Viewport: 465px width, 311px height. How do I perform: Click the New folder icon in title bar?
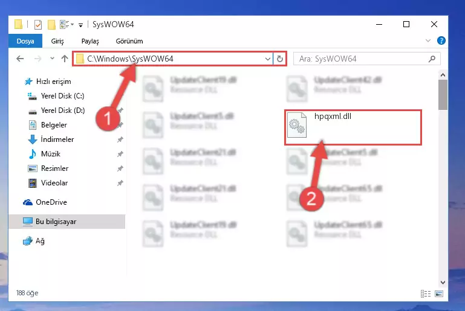tap(51, 24)
